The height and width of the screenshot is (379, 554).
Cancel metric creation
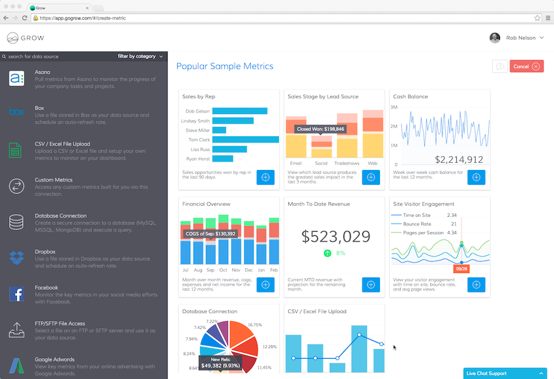pyautogui.click(x=527, y=66)
